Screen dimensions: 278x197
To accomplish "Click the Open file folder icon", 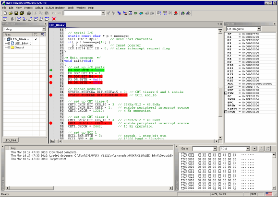I will click(x=11, y=13).
